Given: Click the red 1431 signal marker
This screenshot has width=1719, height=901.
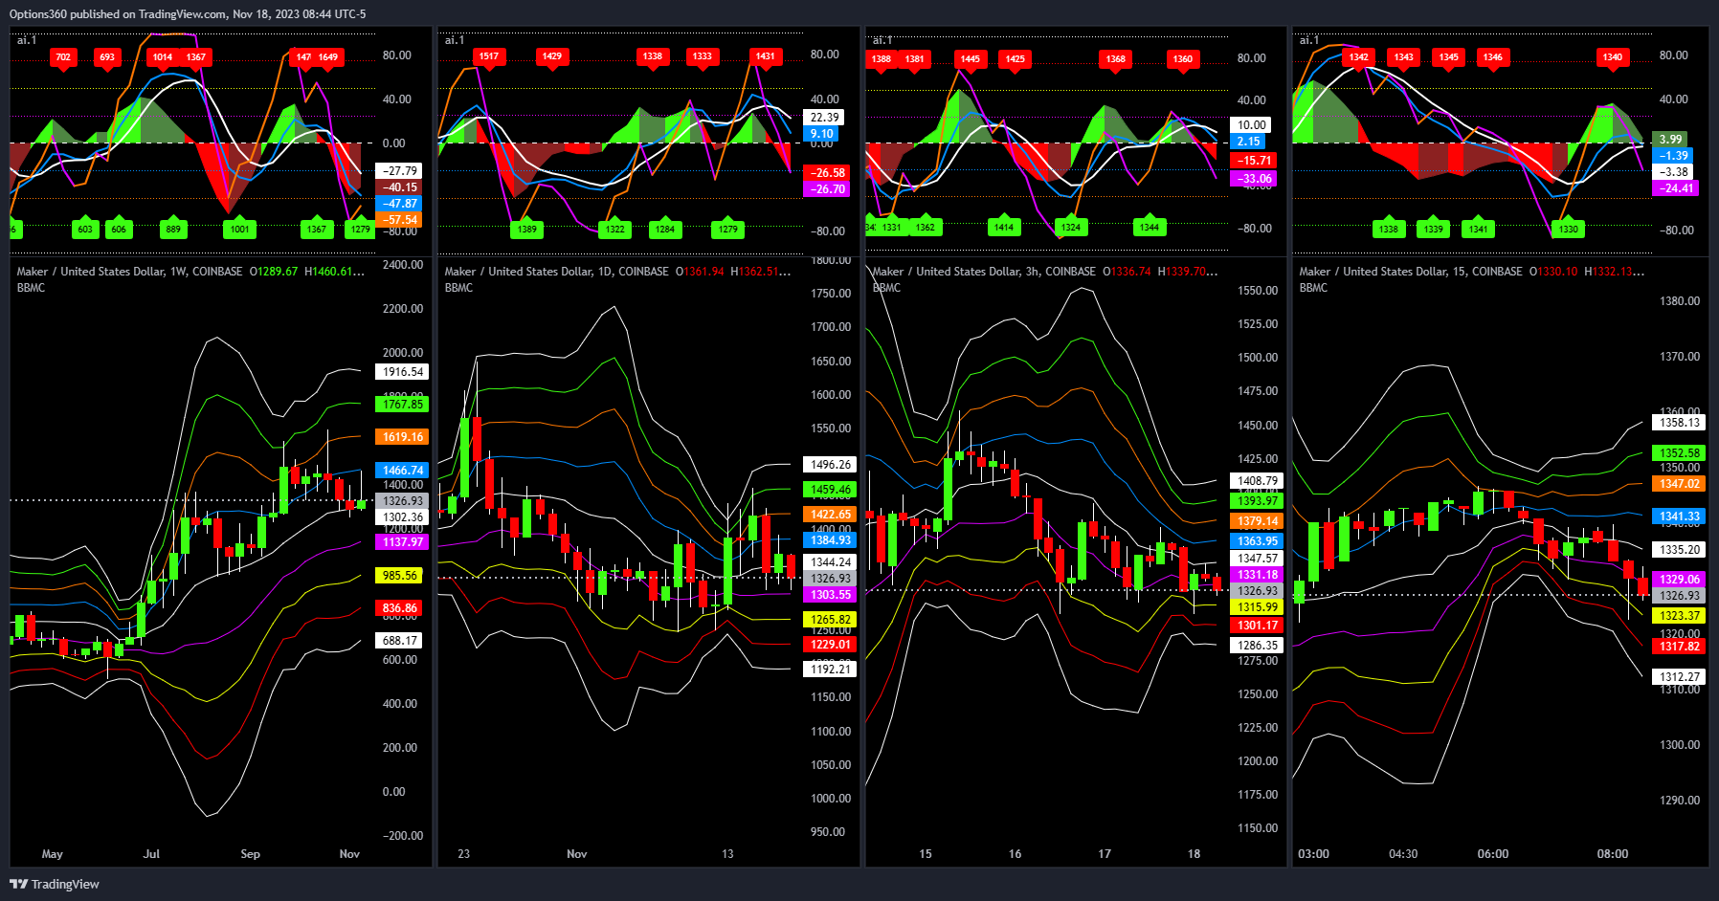Looking at the screenshot, I should coord(766,56).
